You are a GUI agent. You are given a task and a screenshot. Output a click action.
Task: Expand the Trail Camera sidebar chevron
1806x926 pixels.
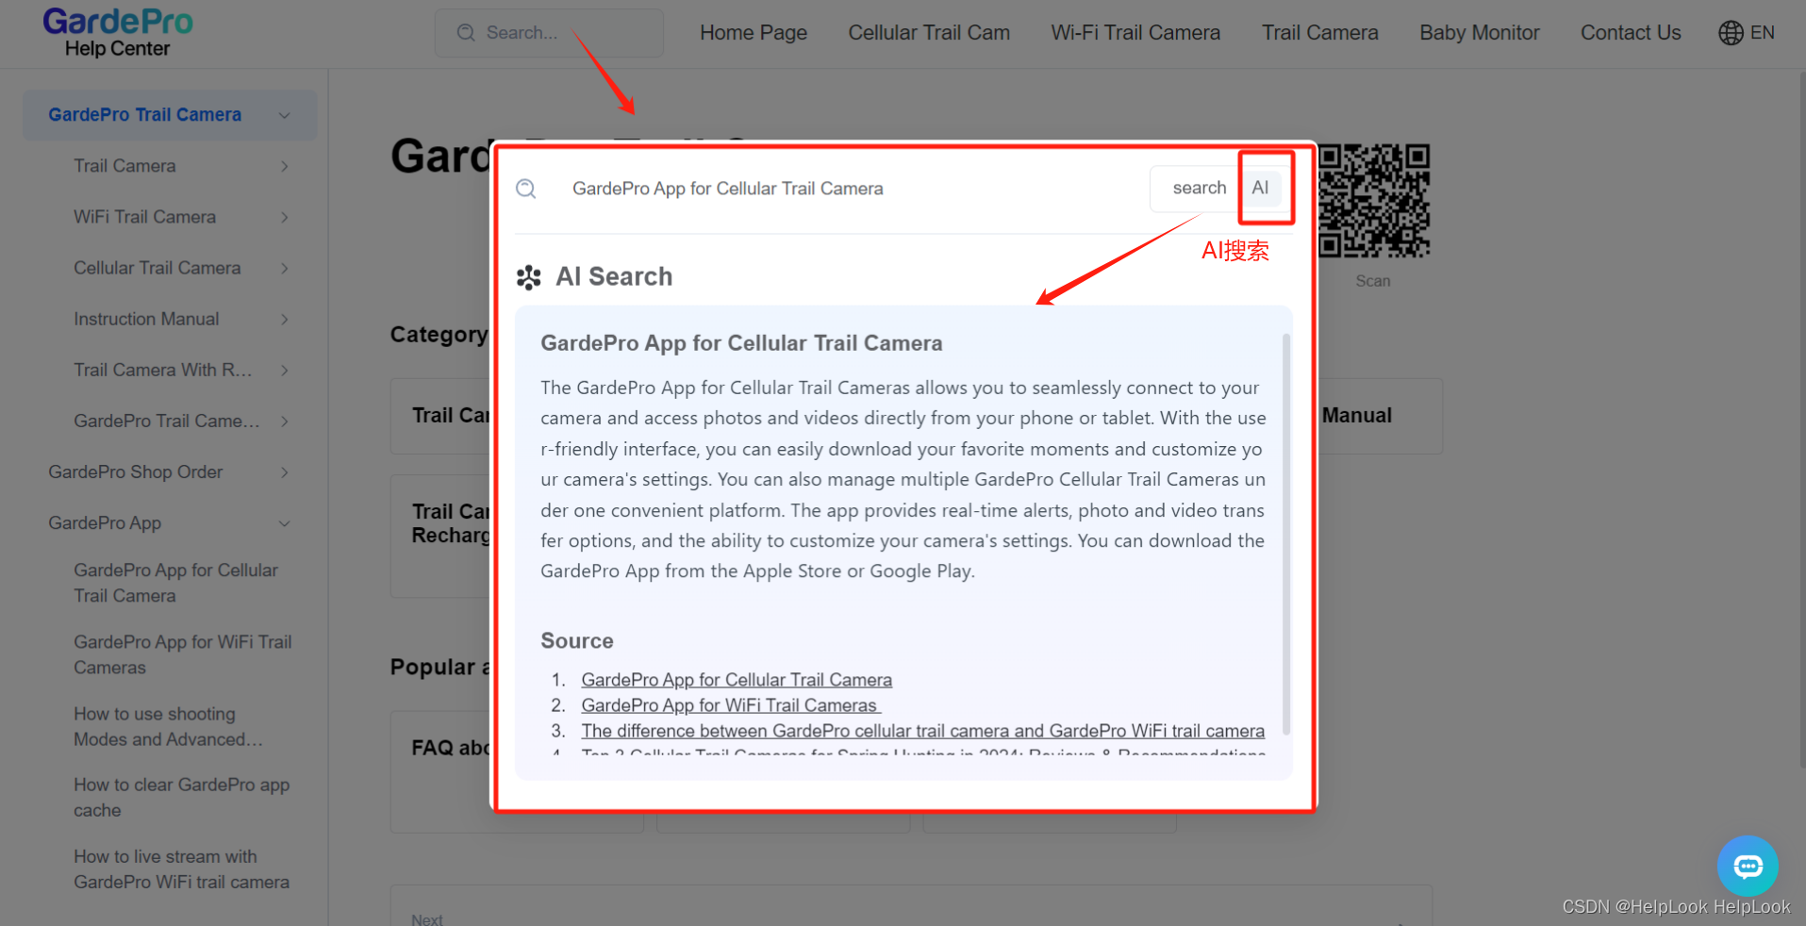pyautogui.click(x=284, y=166)
